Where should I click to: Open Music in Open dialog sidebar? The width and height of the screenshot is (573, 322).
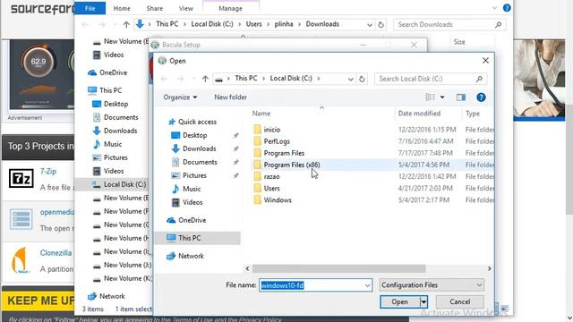coord(192,189)
